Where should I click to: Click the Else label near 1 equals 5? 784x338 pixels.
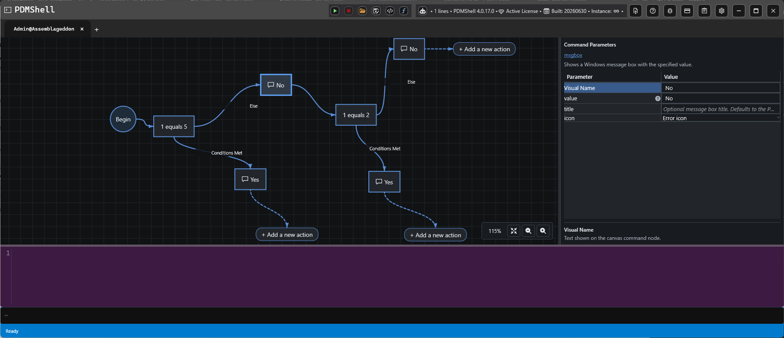click(x=254, y=106)
